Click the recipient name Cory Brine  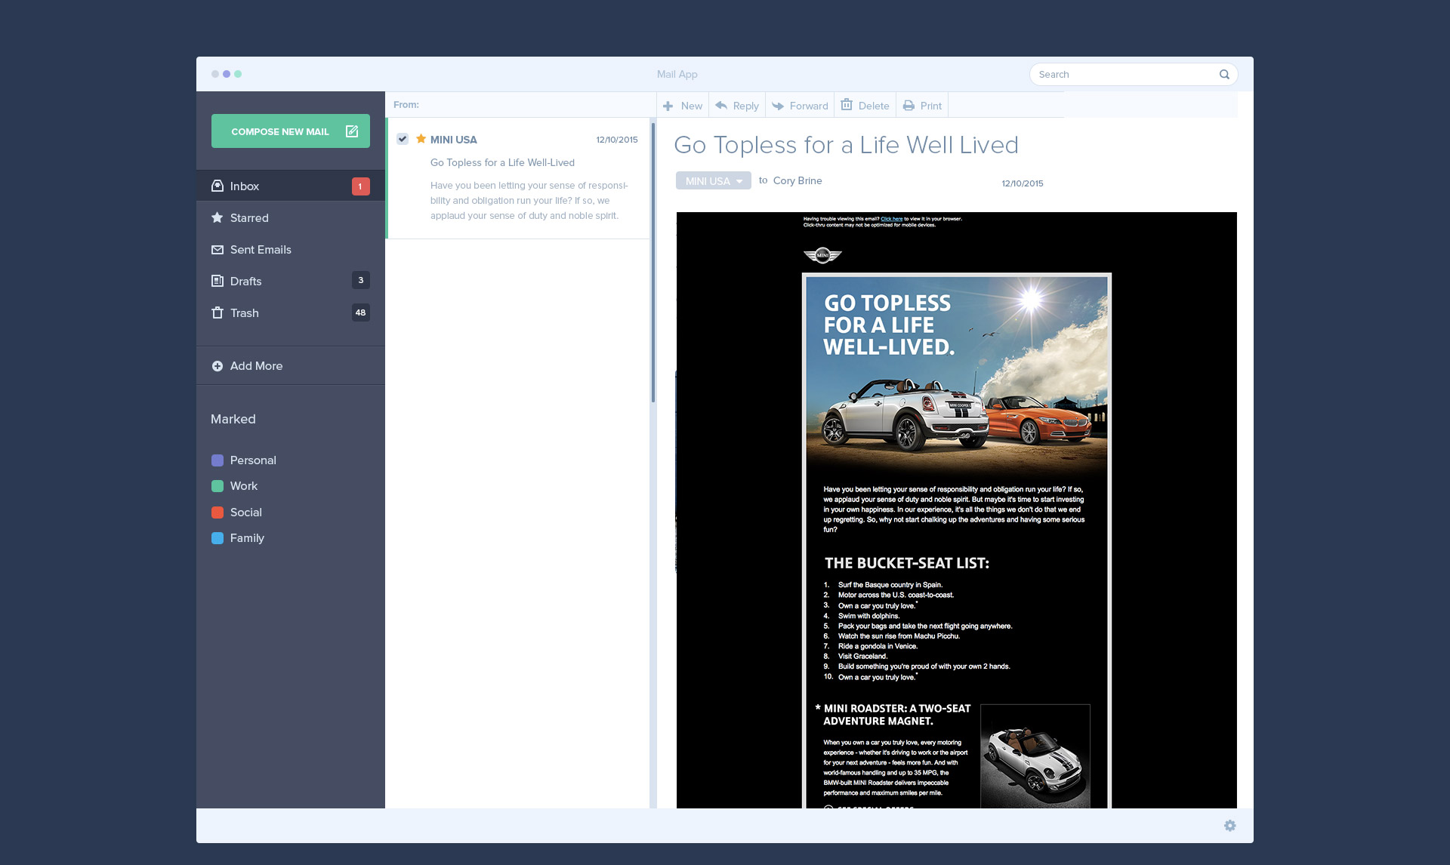797,180
